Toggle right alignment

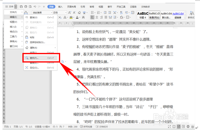tap(101, 17)
